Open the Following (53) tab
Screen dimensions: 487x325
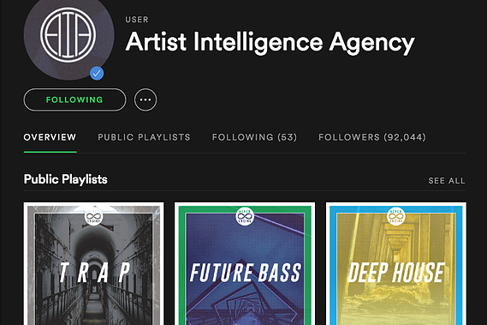(x=254, y=137)
